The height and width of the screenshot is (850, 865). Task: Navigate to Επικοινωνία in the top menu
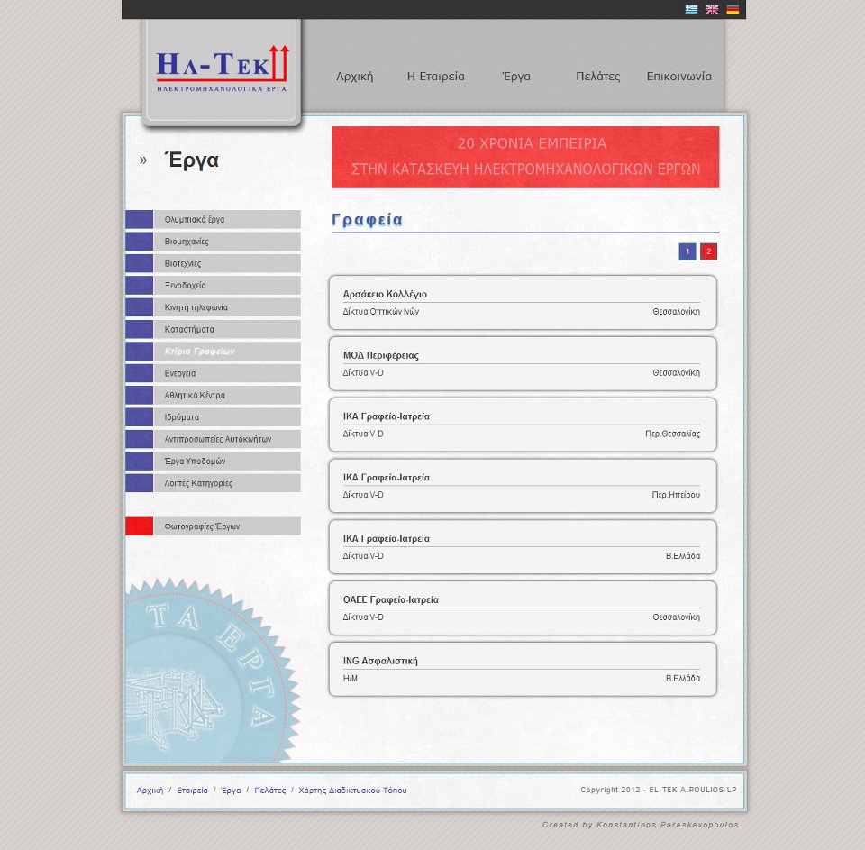678,77
